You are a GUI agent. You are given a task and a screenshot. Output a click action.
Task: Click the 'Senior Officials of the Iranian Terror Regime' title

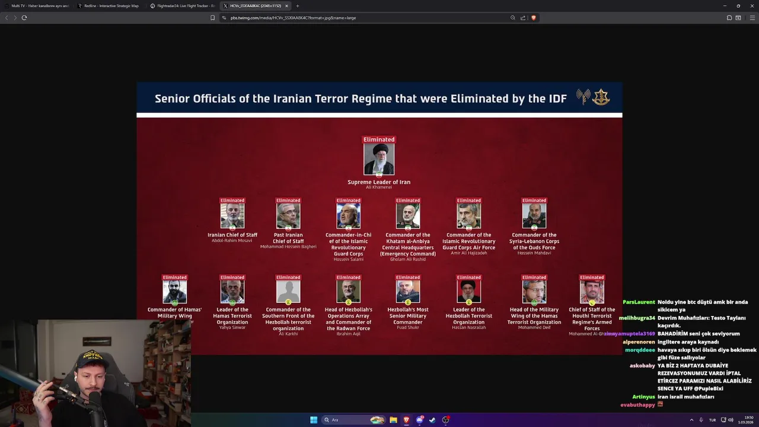[361, 98]
